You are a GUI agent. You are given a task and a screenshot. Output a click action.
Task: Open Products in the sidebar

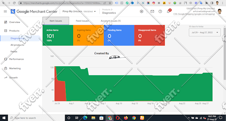(14, 31)
